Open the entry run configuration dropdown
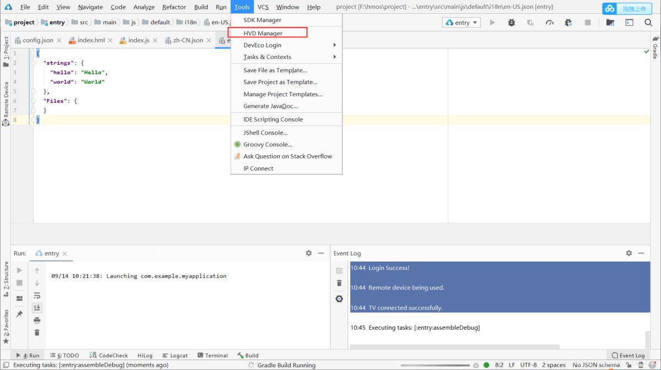 (462, 23)
